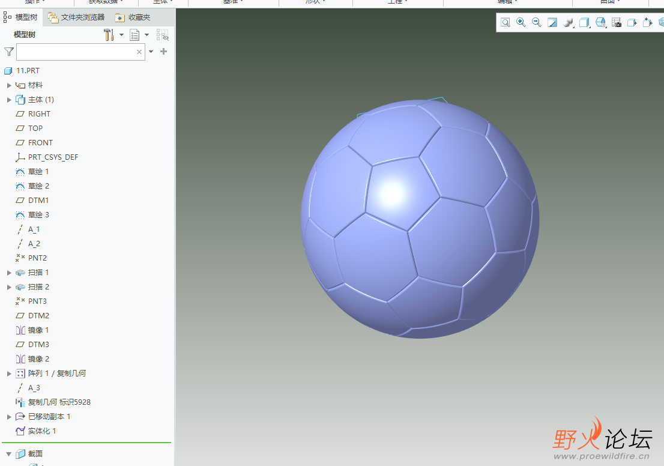Toggle tree visibility eye icon in header
Viewport: 664px width, 466px height.
162,35
